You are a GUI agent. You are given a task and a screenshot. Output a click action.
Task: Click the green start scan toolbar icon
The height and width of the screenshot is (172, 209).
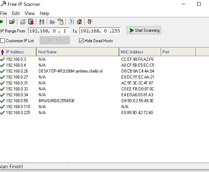[1, 22]
